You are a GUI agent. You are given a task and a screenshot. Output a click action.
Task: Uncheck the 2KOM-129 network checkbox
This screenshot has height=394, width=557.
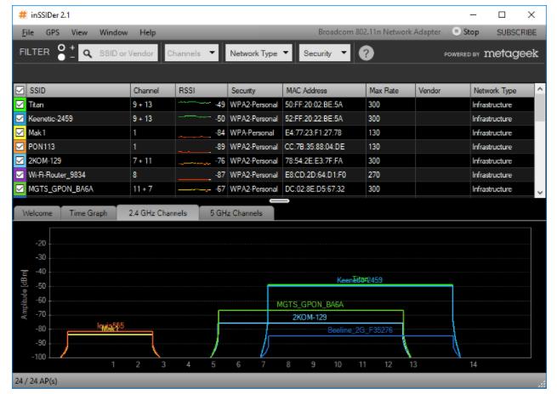pyautogui.click(x=20, y=160)
